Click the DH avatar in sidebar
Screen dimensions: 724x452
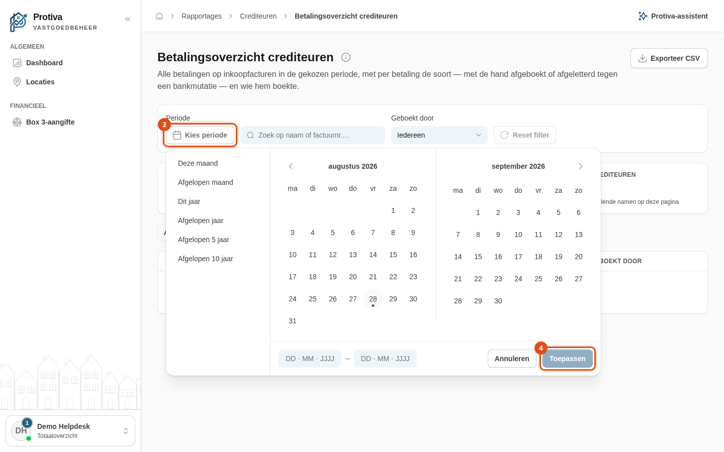[x=21, y=431]
